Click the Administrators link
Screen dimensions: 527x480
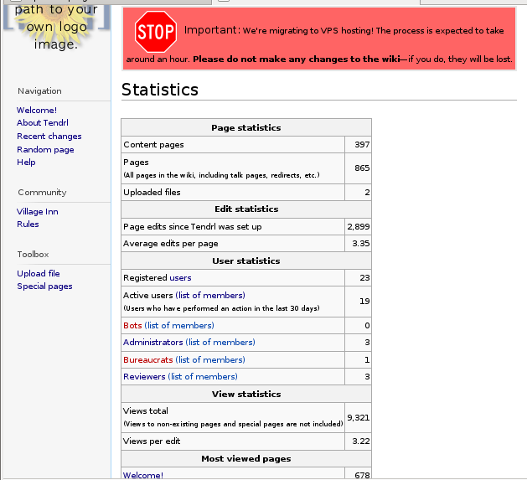(152, 343)
